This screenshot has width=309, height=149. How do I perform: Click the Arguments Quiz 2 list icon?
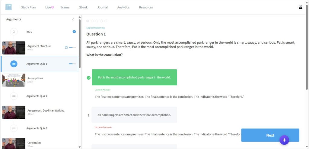coord(14,96)
